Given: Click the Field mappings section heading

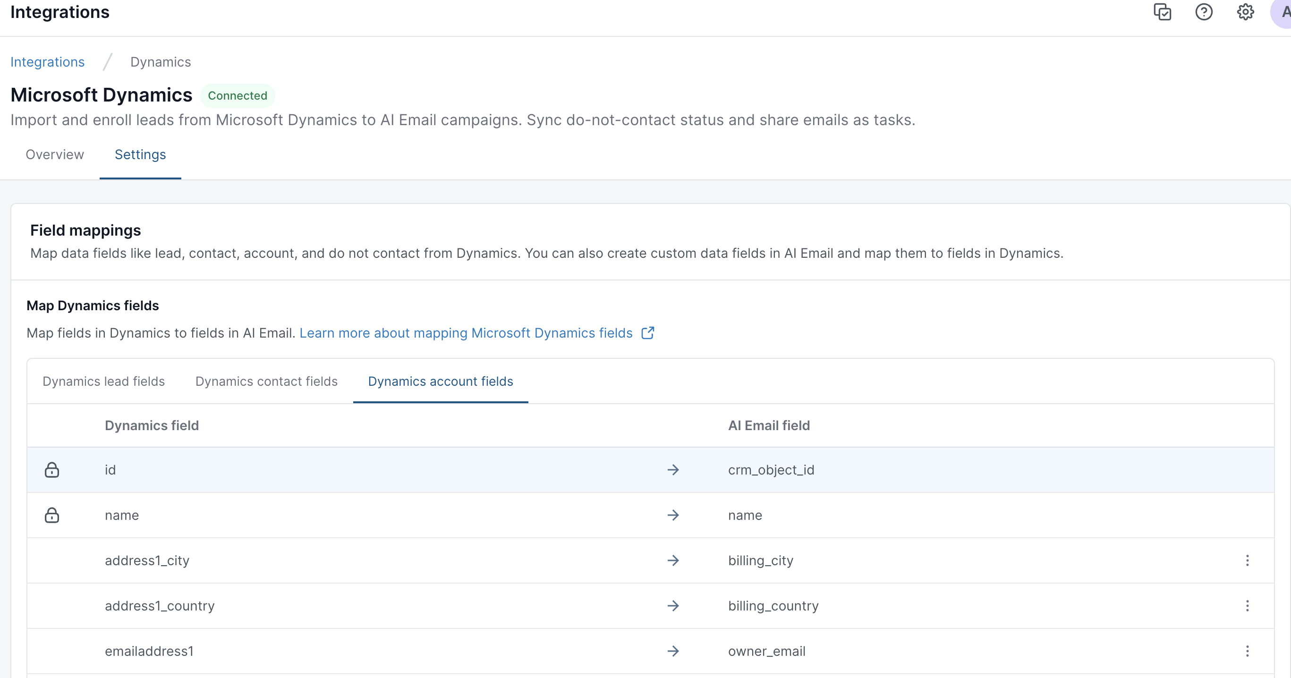Looking at the screenshot, I should [x=85, y=230].
